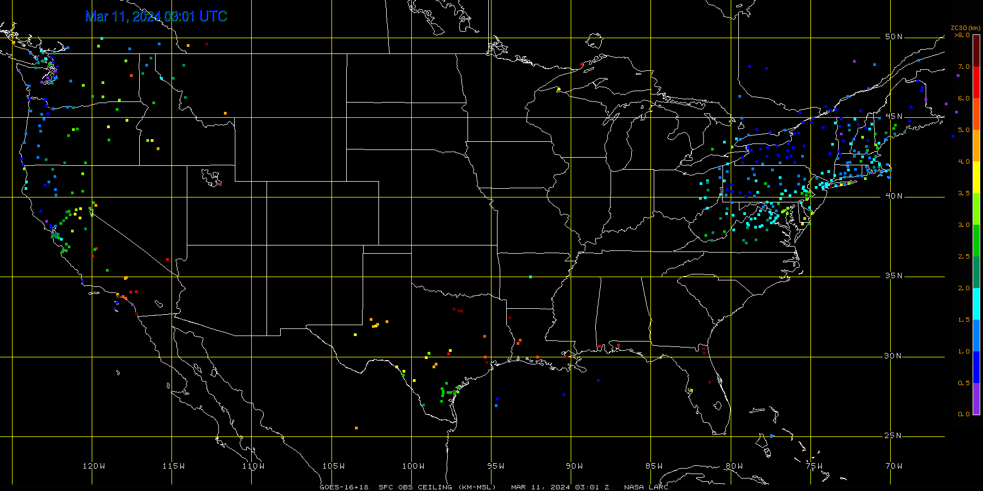
Task: Click the '35N' latitude label
Action: click(x=894, y=276)
